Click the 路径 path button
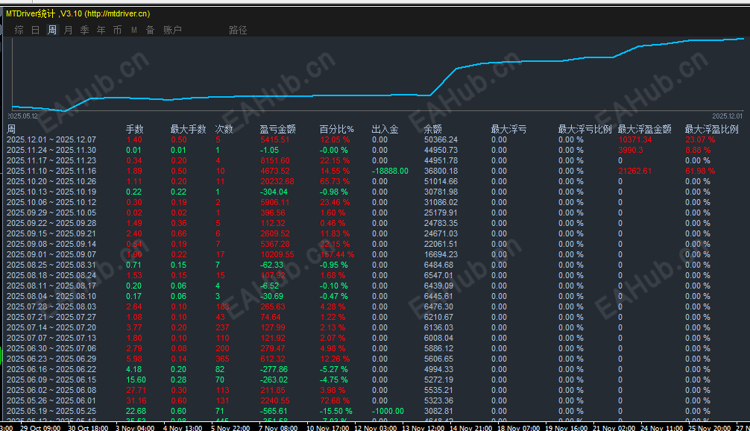This screenshot has width=750, height=431. click(x=238, y=30)
